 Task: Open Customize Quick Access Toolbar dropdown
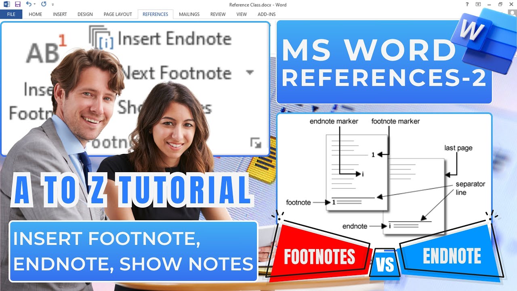tap(53, 5)
